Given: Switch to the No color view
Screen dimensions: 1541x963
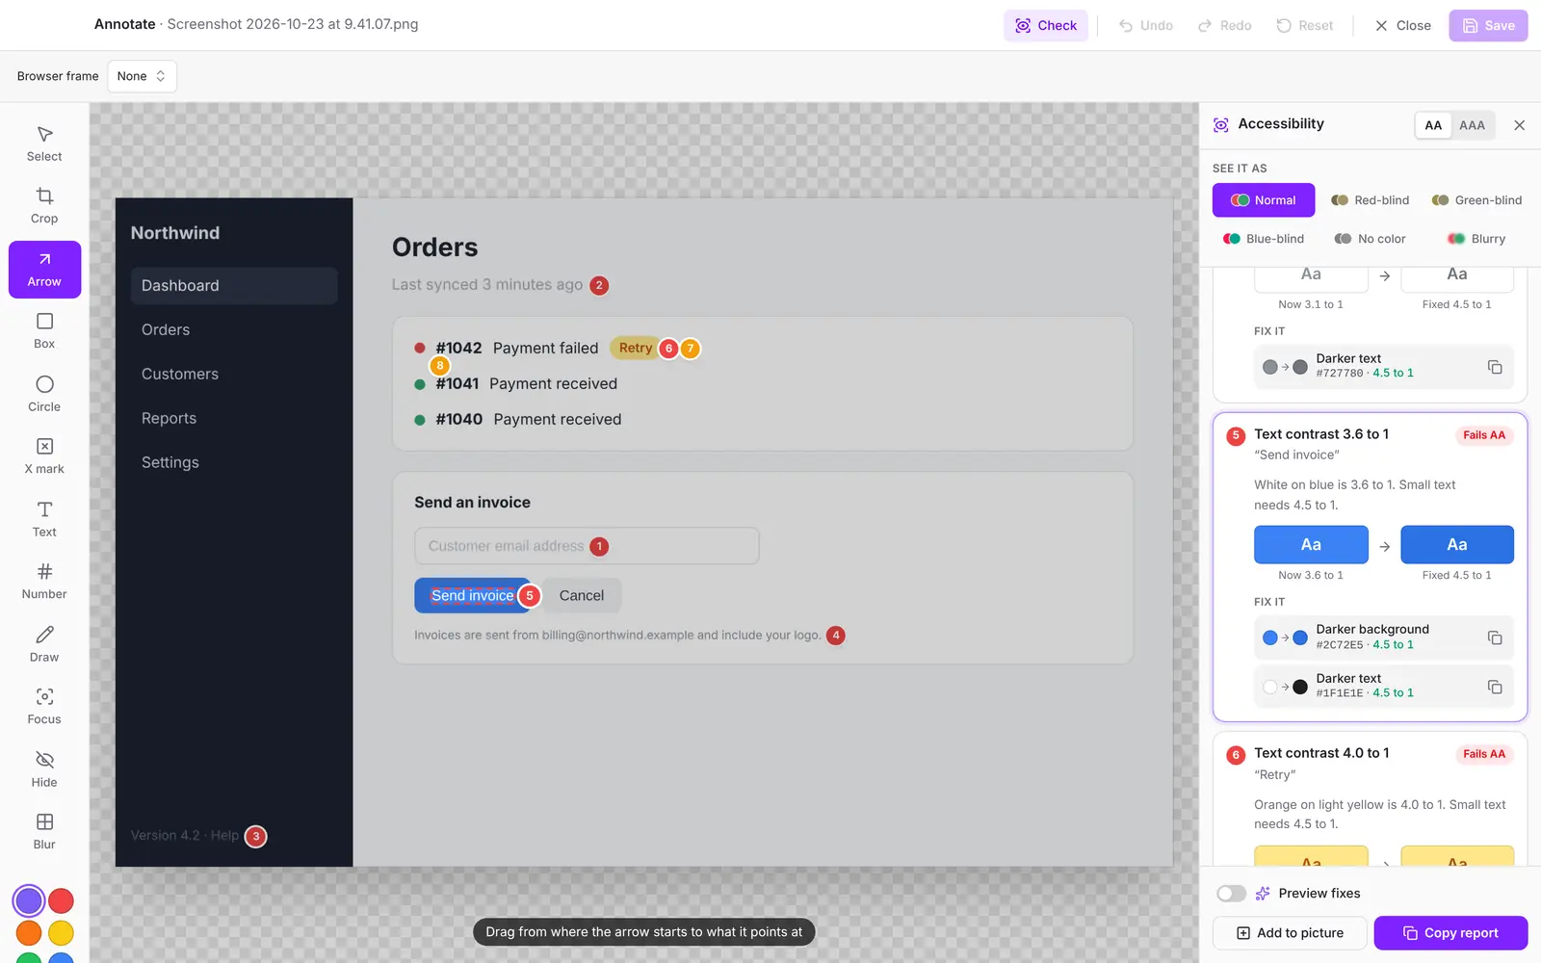Looking at the screenshot, I should coord(1370,239).
